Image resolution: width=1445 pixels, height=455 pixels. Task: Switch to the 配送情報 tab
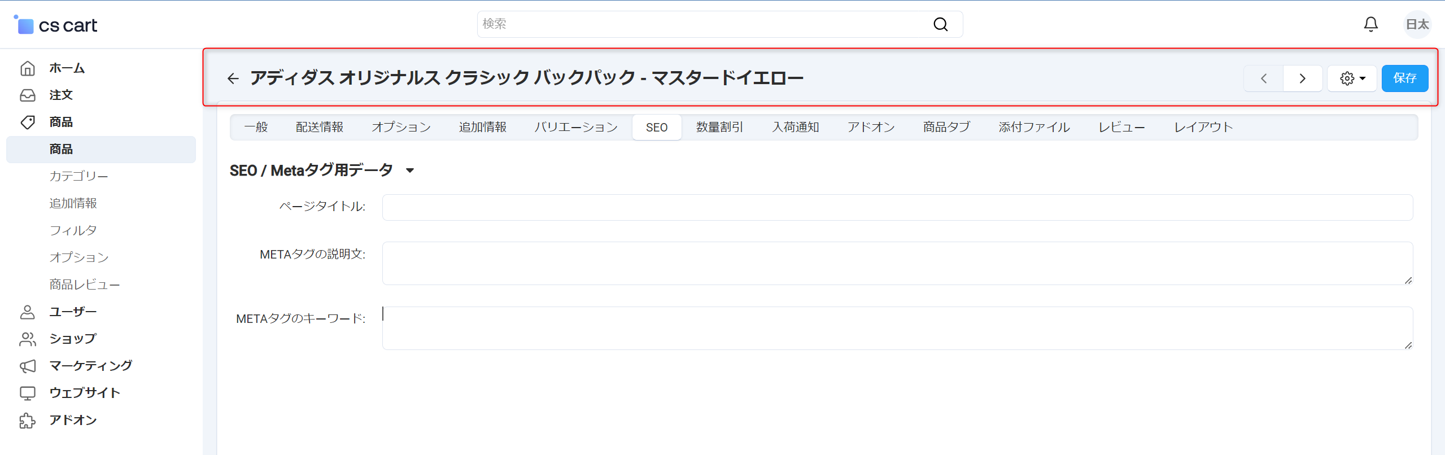tap(320, 128)
